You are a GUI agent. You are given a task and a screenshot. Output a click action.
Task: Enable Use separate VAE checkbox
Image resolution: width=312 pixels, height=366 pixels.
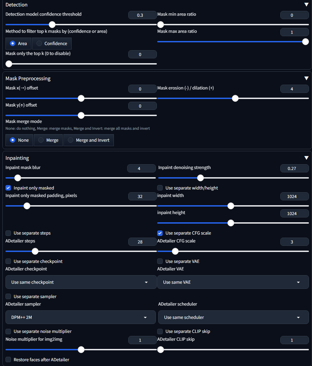click(160, 261)
